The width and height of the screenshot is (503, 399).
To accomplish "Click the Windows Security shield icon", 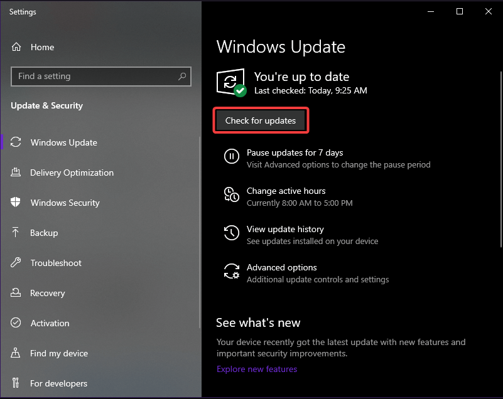I will (x=16, y=202).
